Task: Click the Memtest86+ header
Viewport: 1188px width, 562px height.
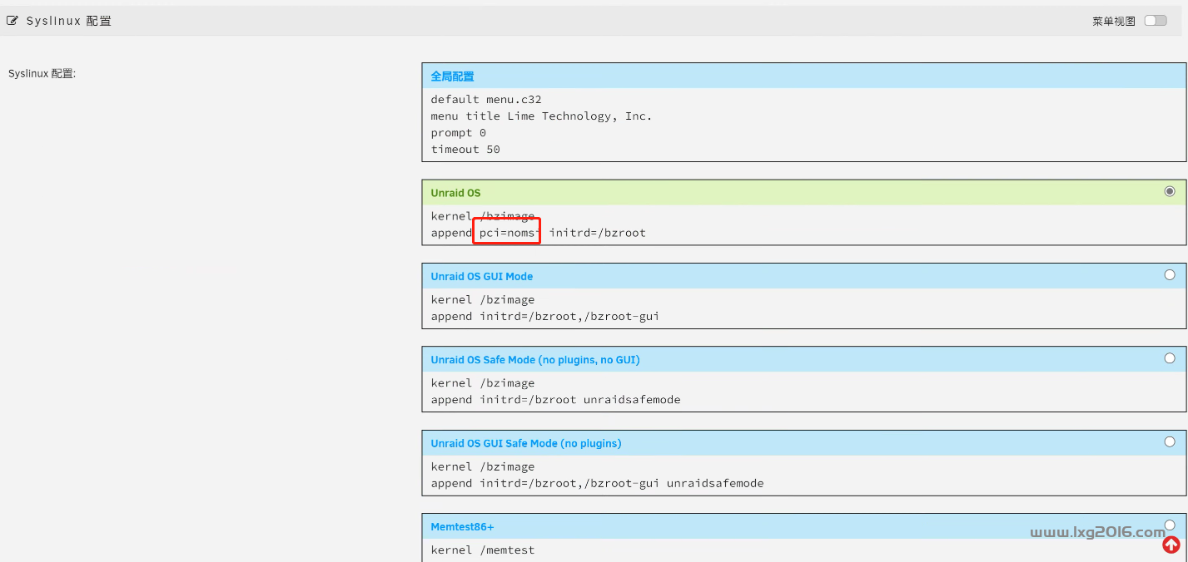Action: pyautogui.click(x=803, y=526)
